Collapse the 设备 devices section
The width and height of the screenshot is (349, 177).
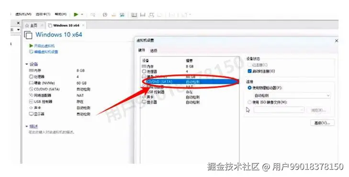26,64
